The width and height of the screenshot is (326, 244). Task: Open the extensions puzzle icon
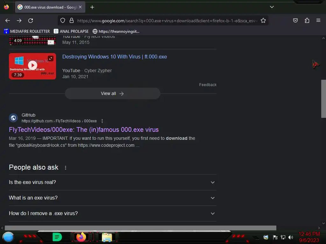pos(307,20)
